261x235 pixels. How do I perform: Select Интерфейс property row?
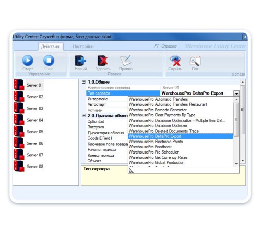click(107, 99)
